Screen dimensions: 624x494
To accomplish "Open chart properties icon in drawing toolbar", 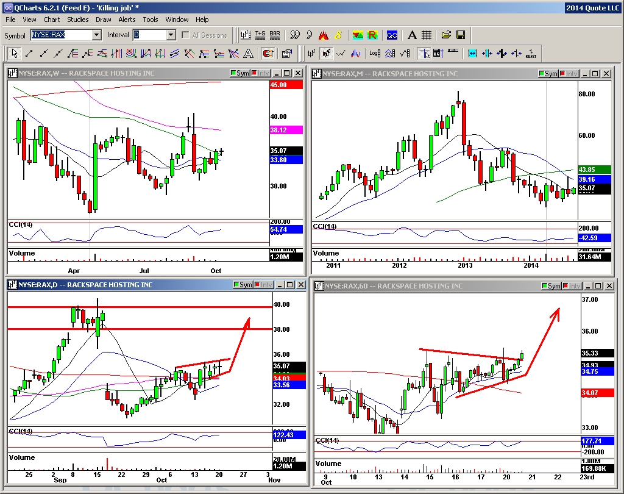I will pos(286,53).
